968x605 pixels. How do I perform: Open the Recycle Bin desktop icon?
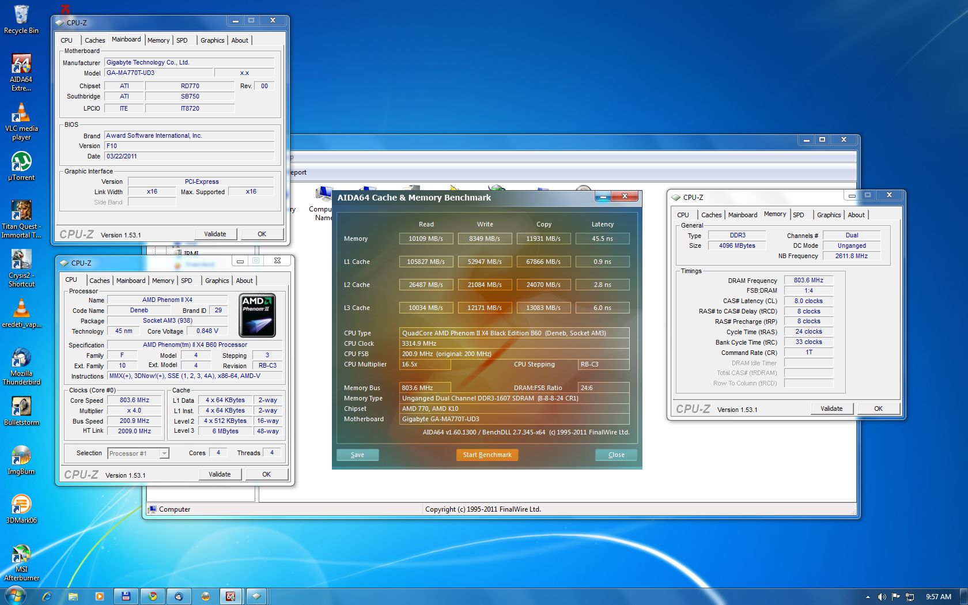click(21, 18)
